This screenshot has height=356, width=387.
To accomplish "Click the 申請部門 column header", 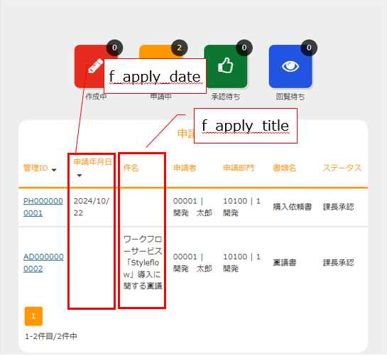I will pyautogui.click(x=239, y=168).
